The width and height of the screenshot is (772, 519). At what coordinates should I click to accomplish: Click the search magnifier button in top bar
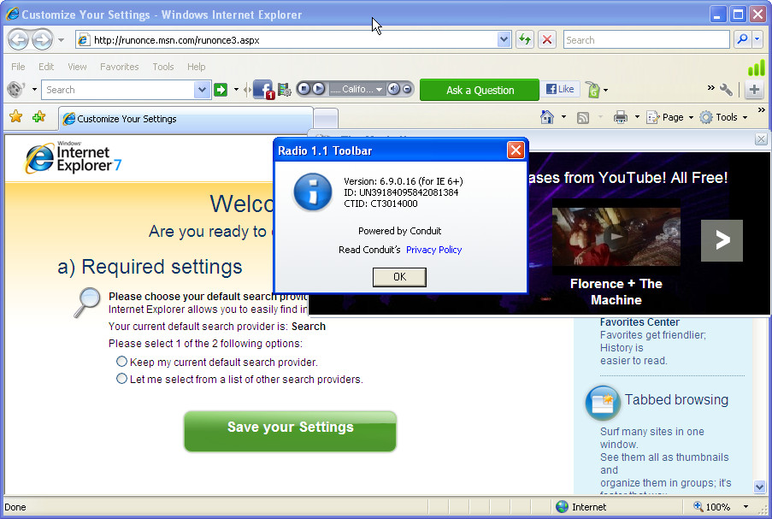coord(742,40)
